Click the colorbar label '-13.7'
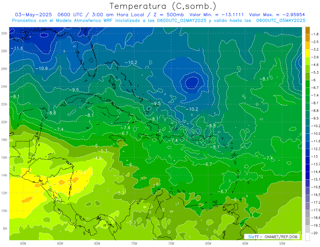The height and width of the screenshot is (247, 320). coord(315,164)
